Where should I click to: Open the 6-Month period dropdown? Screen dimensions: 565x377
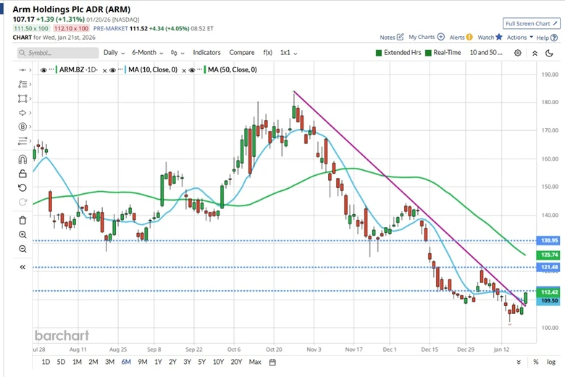coord(147,53)
